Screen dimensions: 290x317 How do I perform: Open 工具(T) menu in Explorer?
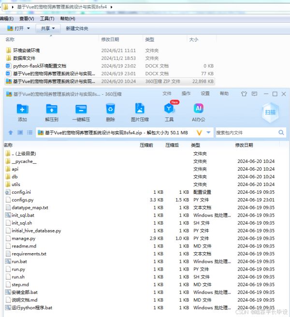(x=47, y=19)
